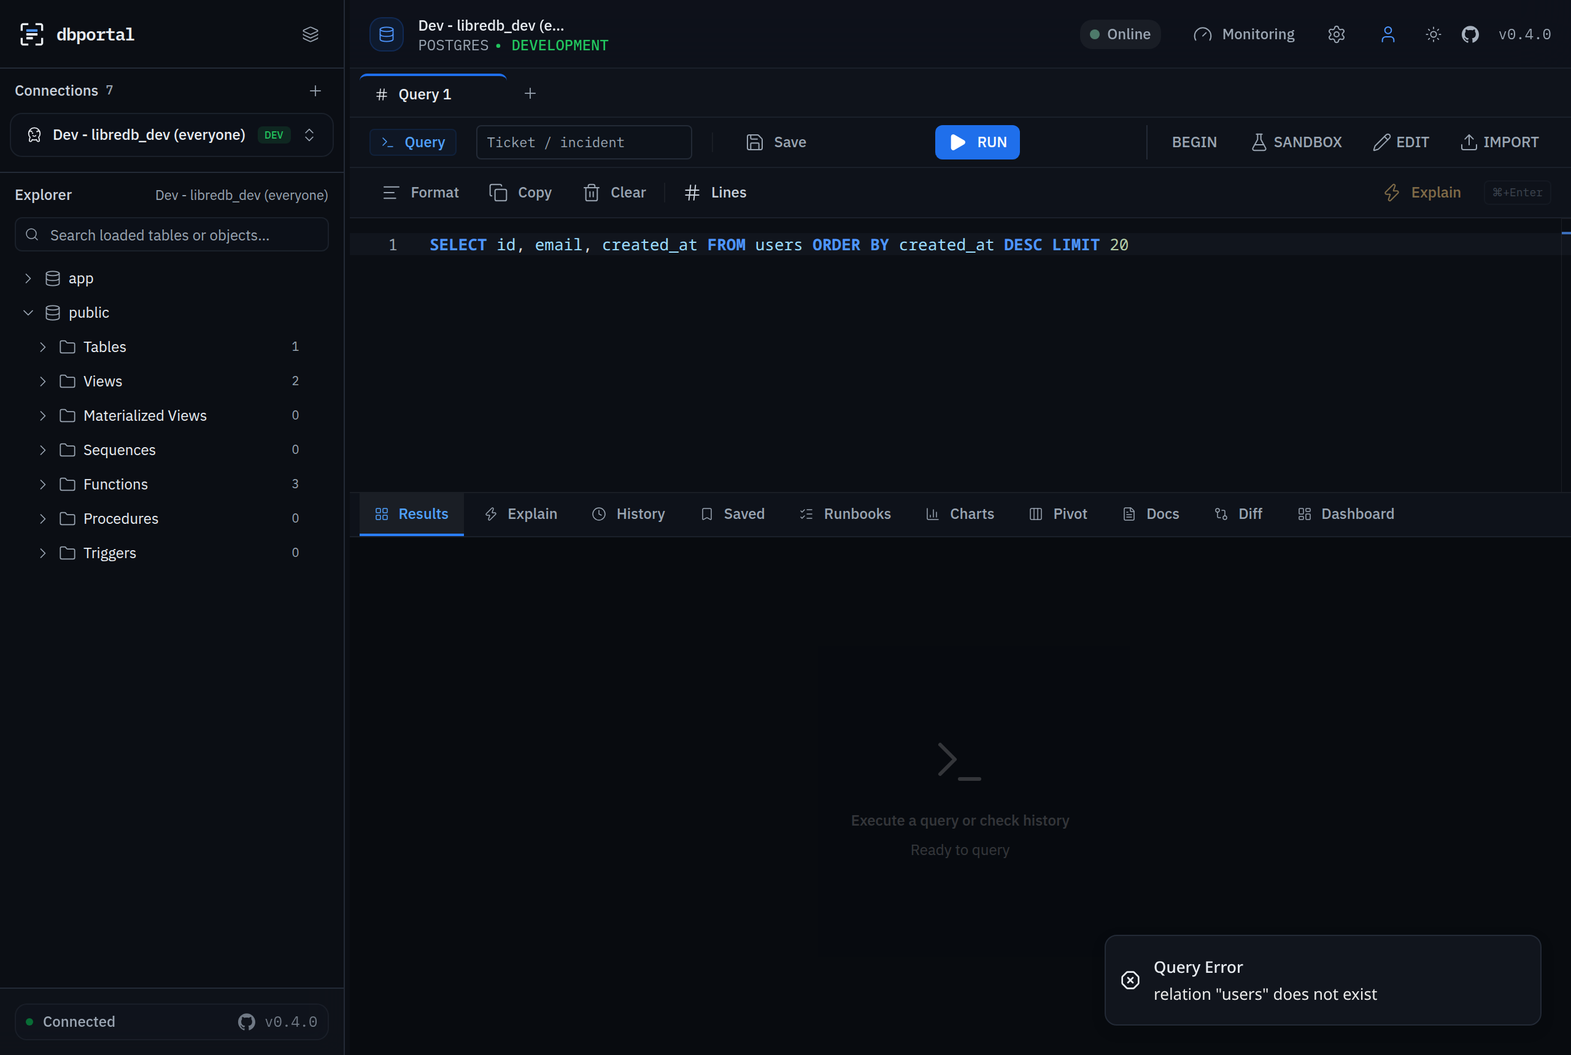Expand the Triggers folder

pyautogui.click(x=43, y=553)
